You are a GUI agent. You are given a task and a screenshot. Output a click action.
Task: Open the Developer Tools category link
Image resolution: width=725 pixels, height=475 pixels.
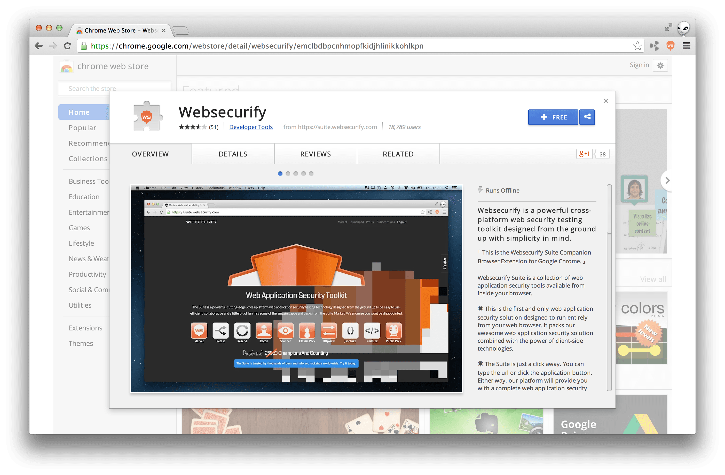(251, 127)
